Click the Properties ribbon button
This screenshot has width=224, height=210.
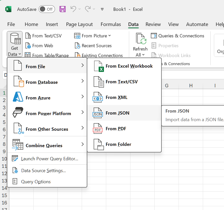pyautogui.click(x=165, y=46)
